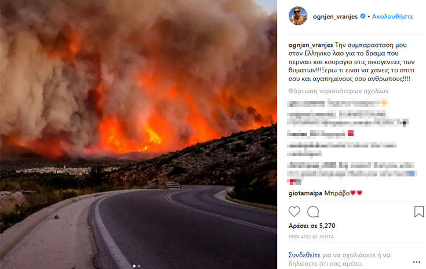The height and width of the screenshot is (269, 426).
Task: Select the first carousel dot indicator
Action: click(134, 266)
